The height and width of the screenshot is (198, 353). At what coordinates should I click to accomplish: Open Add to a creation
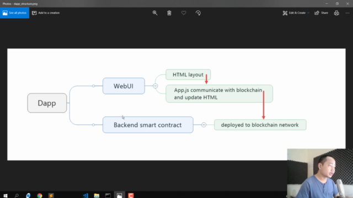click(46, 13)
